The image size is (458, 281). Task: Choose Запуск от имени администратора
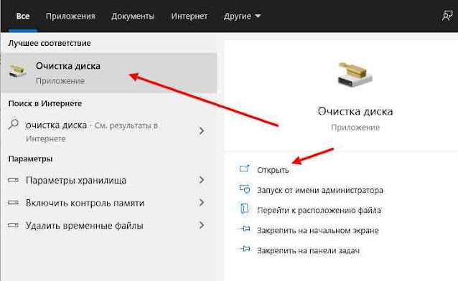(x=320, y=190)
